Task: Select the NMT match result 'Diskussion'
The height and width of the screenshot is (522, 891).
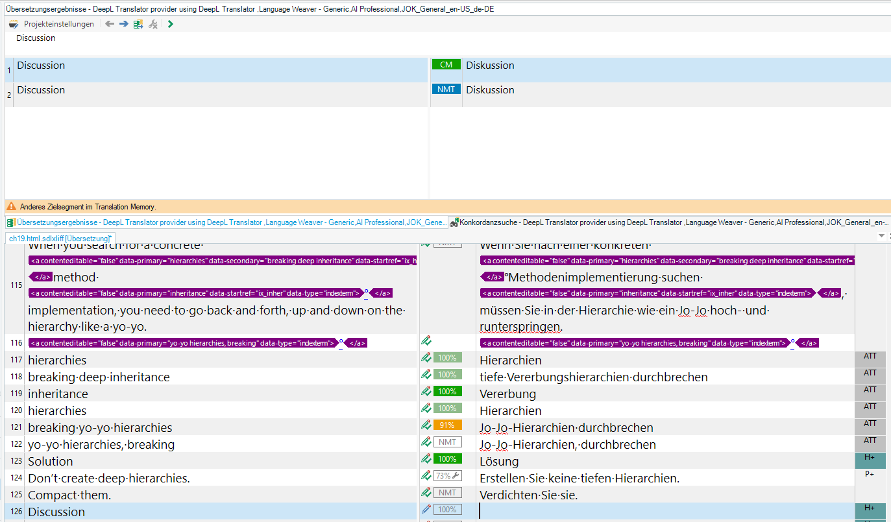Action: tap(490, 90)
